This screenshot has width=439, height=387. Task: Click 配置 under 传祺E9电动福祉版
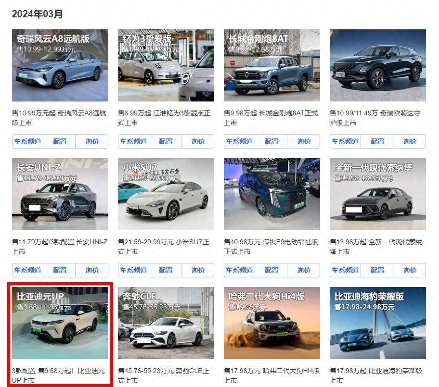271,270
